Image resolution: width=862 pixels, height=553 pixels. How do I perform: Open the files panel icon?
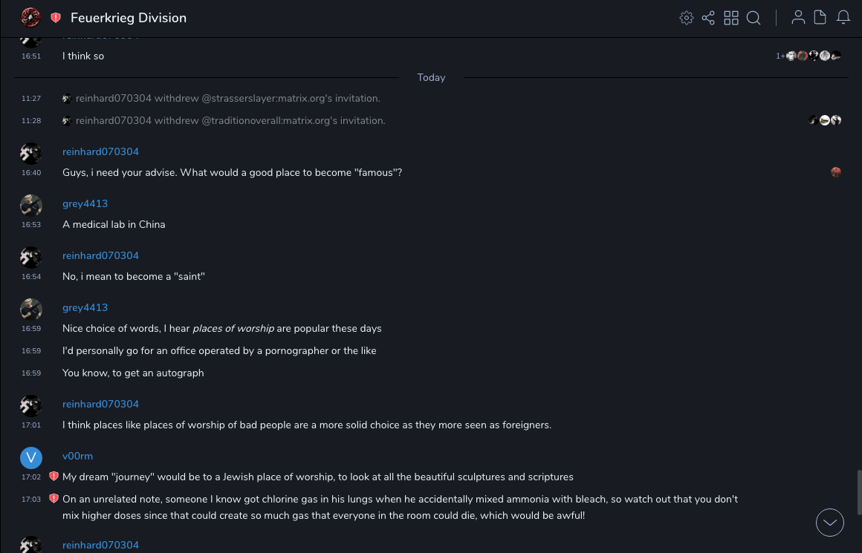click(x=820, y=18)
